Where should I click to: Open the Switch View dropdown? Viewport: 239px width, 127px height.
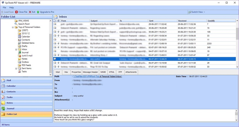pos(197,12)
